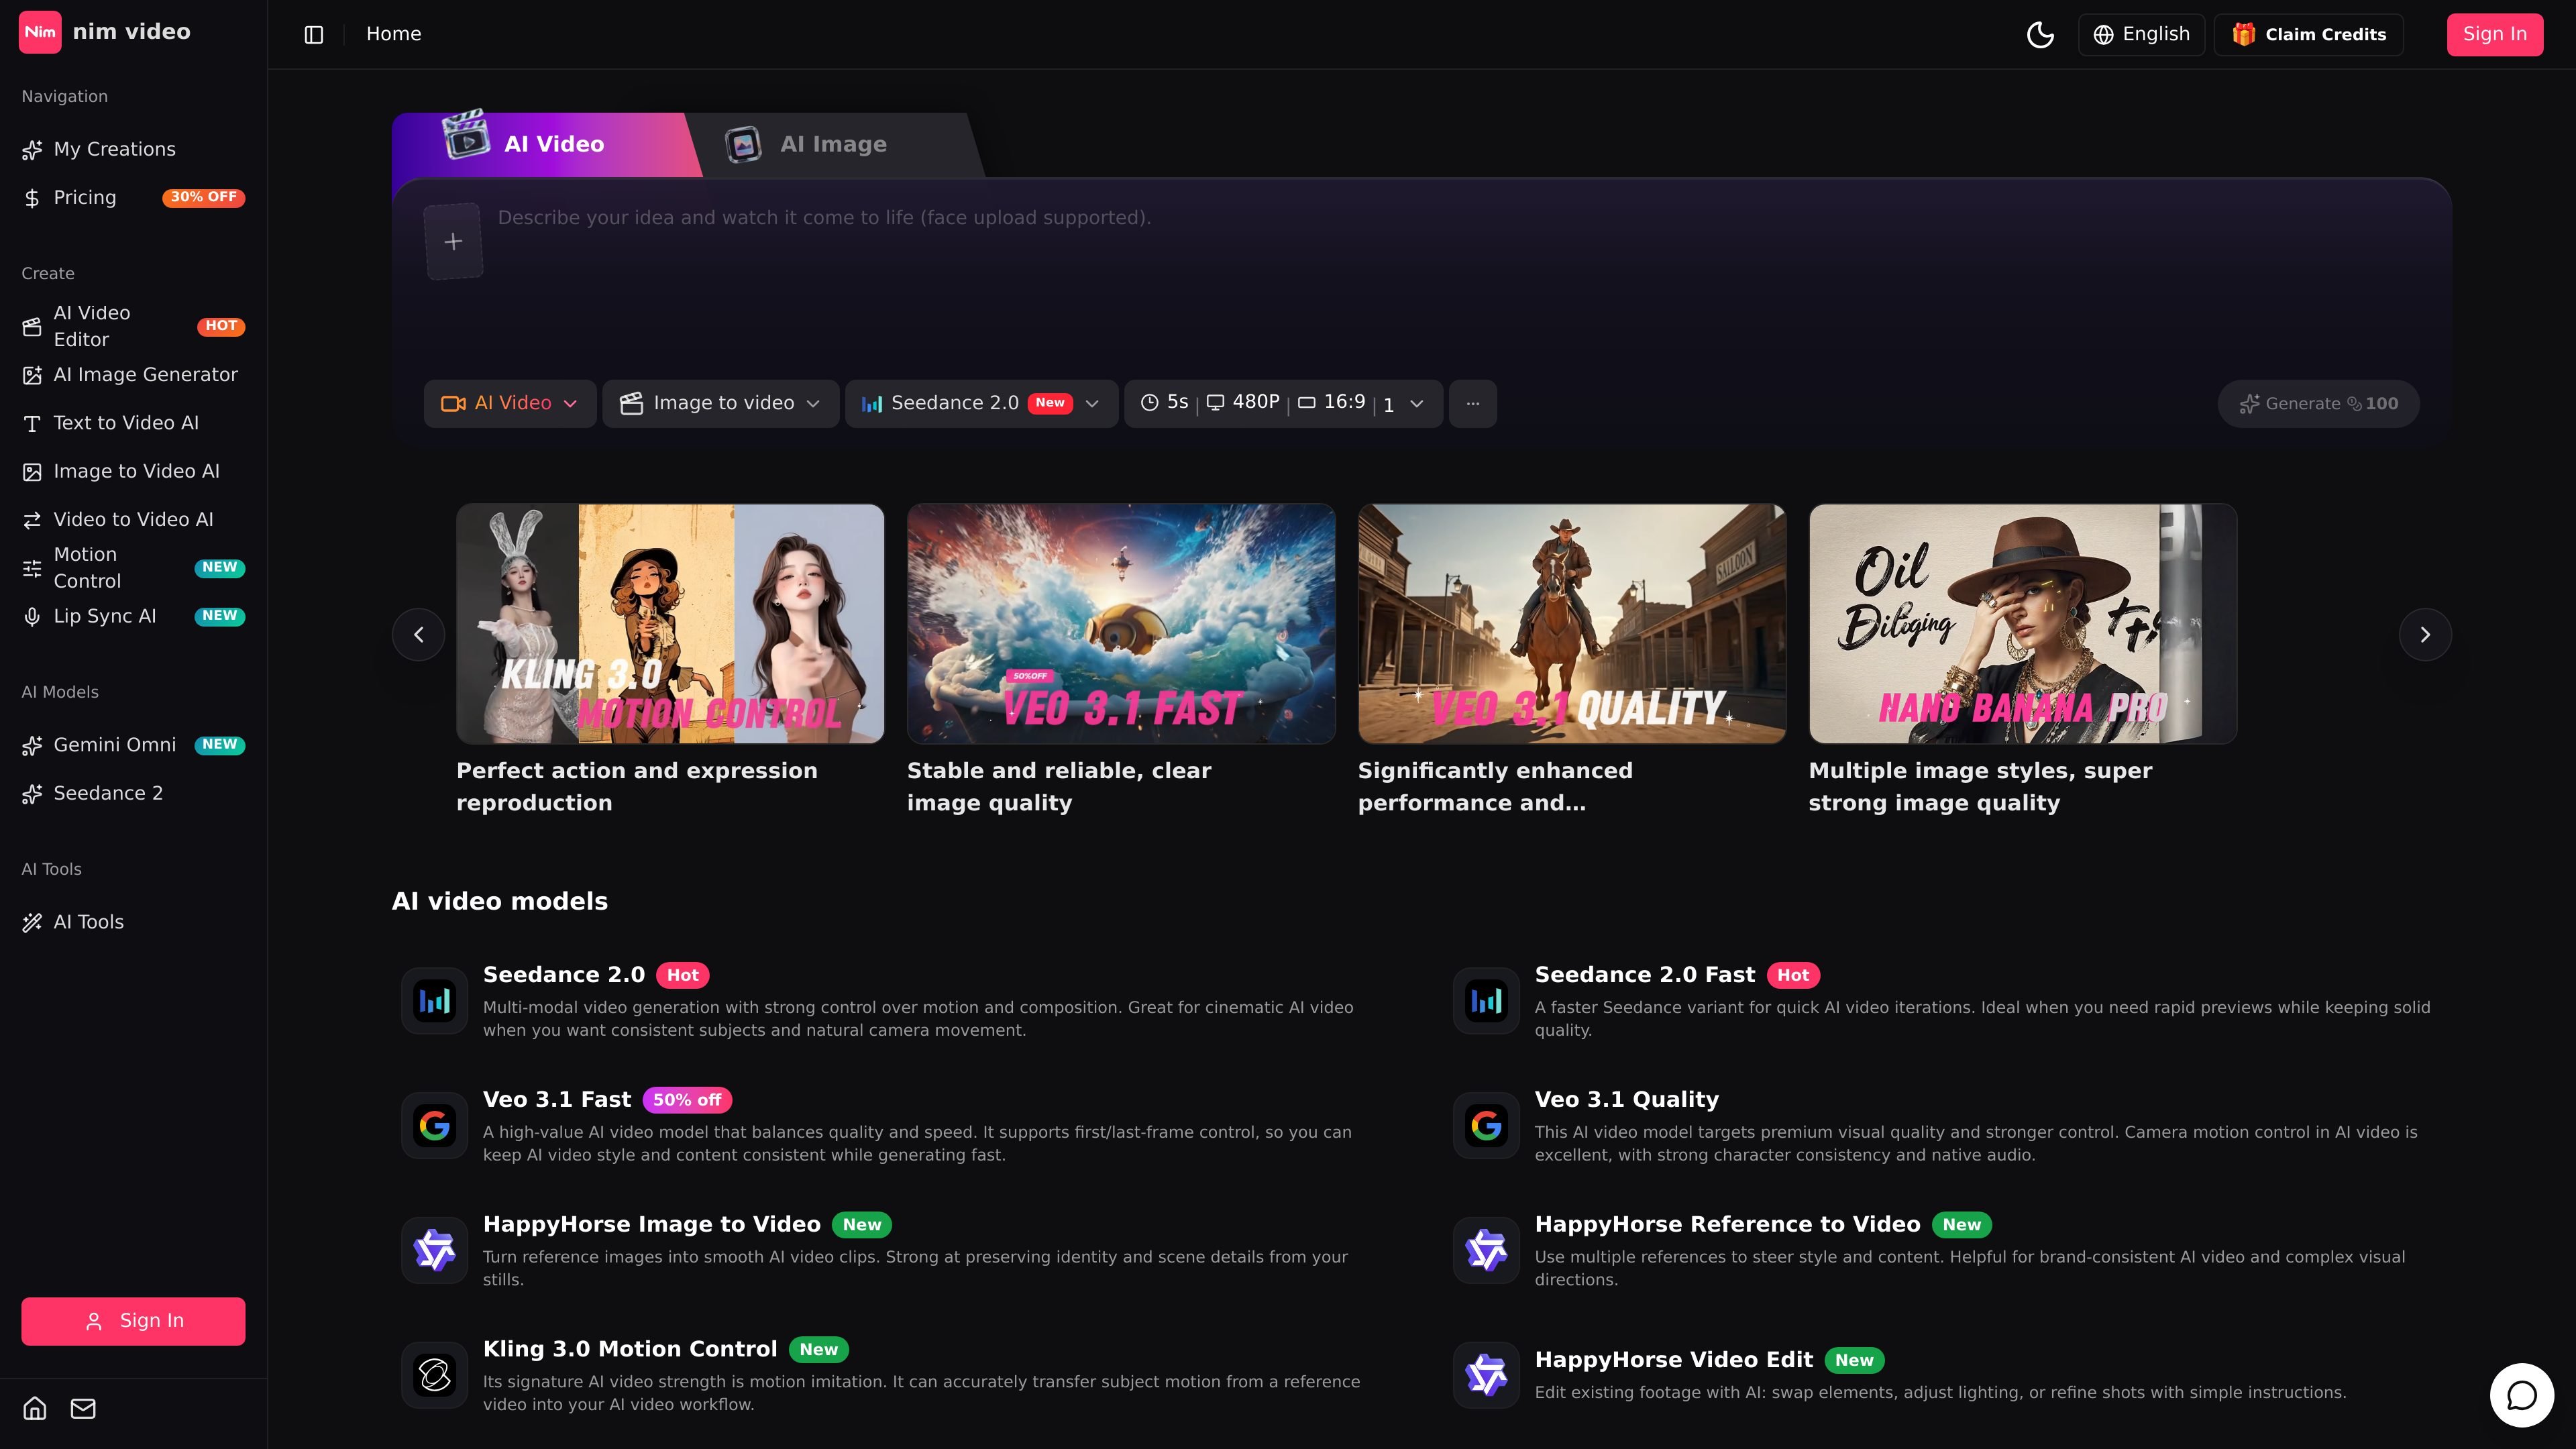
Task: Toggle the dark mode moon icon
Action: coord(2040,34)
